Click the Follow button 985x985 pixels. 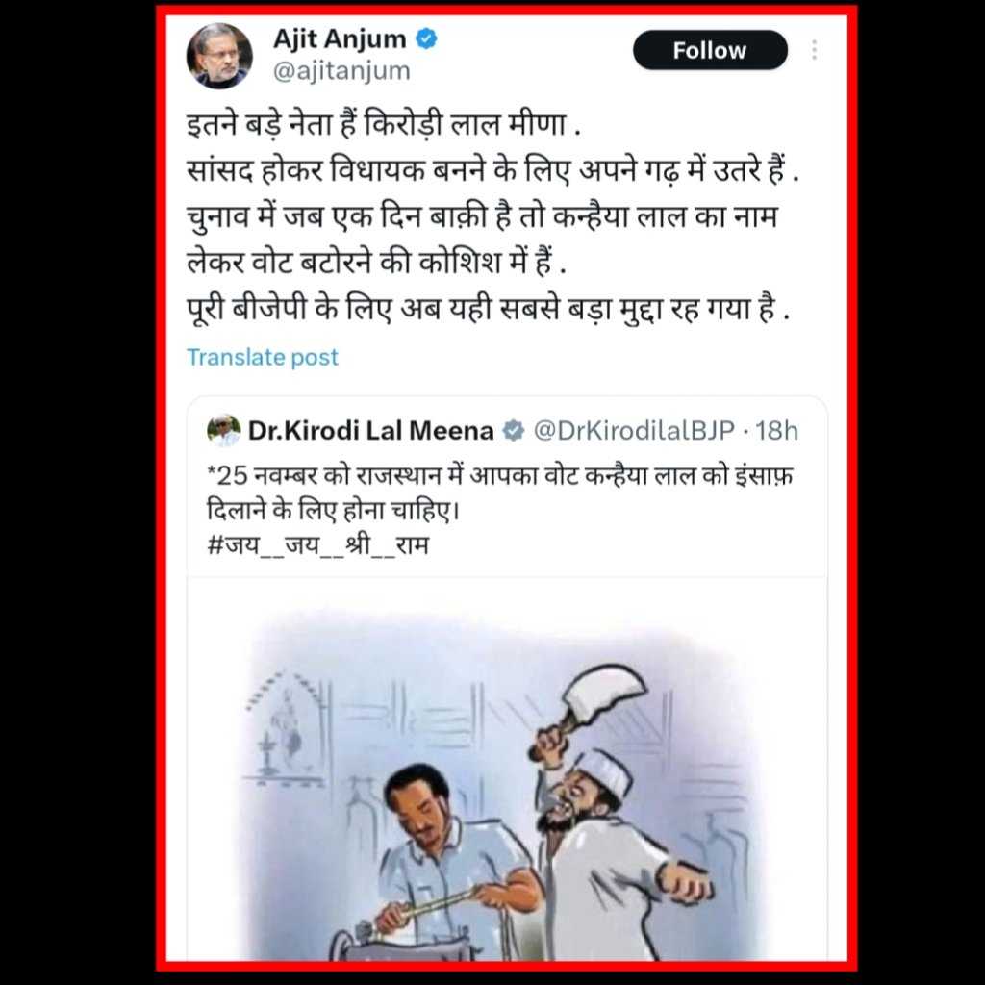click(x=710, y=50)
